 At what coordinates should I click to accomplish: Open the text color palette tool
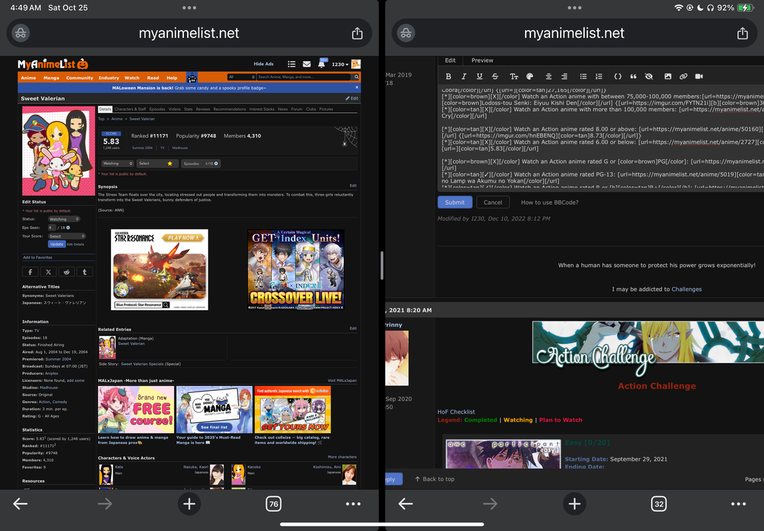[x=530, y=76]
